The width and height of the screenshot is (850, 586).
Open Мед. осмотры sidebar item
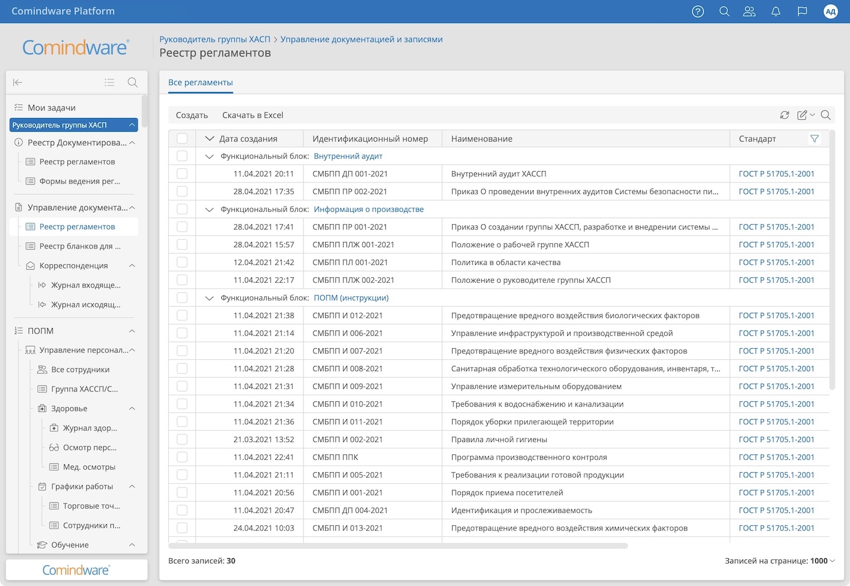click(89, 467)
